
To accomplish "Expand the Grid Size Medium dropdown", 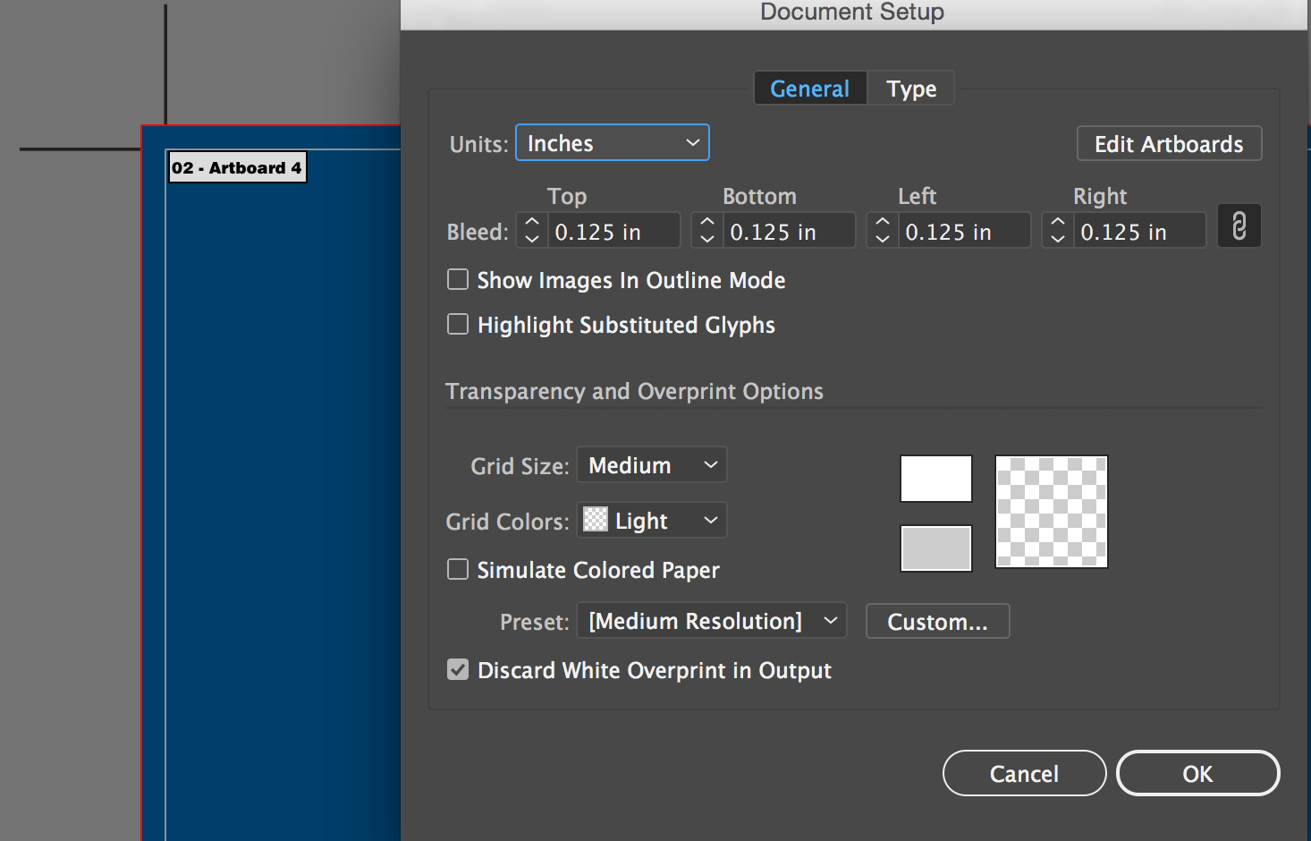I will [x=651, y=465].
